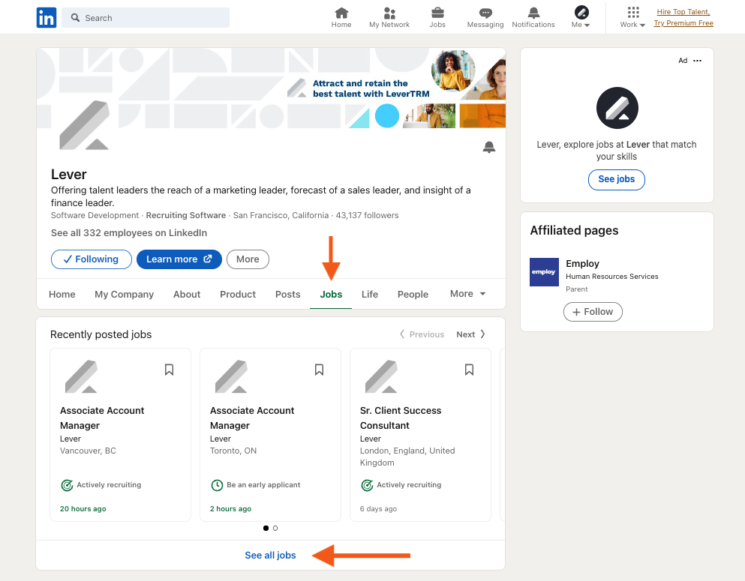This screenshot has height=581, width=745.
Task: Switch to the Home tab of Lever
Action: (62, 295)
